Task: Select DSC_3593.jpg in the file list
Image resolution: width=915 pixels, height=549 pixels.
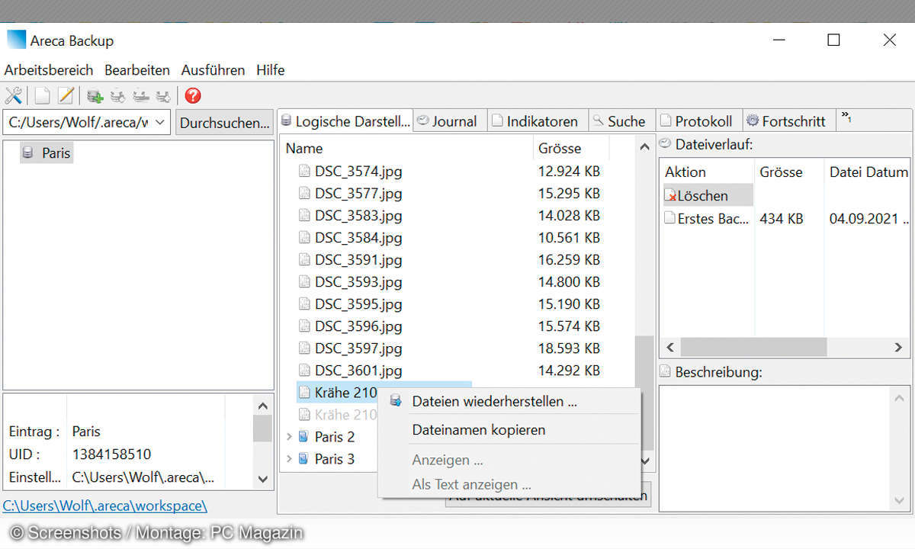Action: pyautogui.click(x=358, y=281)
